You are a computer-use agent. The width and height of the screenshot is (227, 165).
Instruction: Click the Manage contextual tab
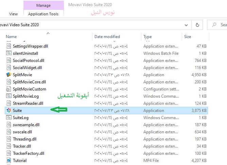point(43,5)
